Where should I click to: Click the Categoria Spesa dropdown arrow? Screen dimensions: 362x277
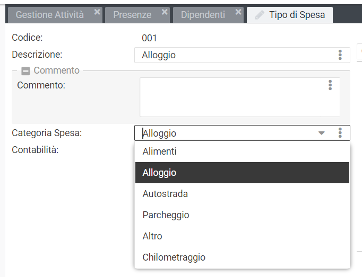pyautogui.click(x=322, y=133)
